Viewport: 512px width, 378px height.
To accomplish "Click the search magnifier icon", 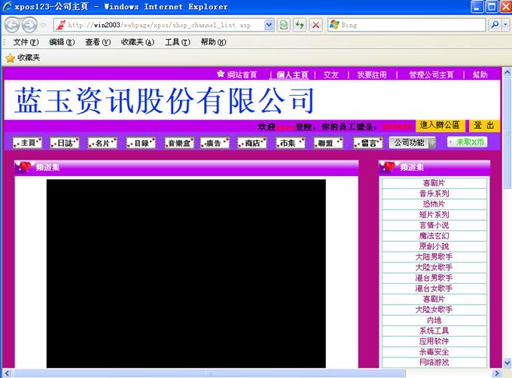I will click(495, 25).
